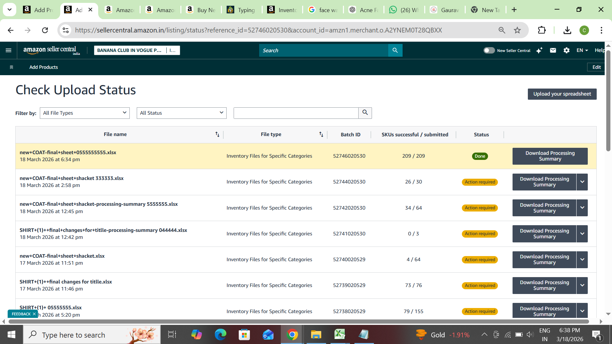Download Processing Summary for batch 52746020530
612x344 pixels.
click(550, 156)
